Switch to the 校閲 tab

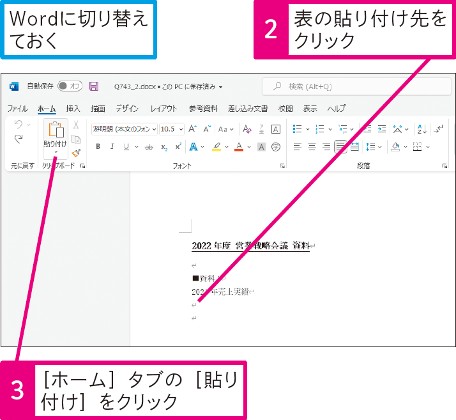click(285, 109)
